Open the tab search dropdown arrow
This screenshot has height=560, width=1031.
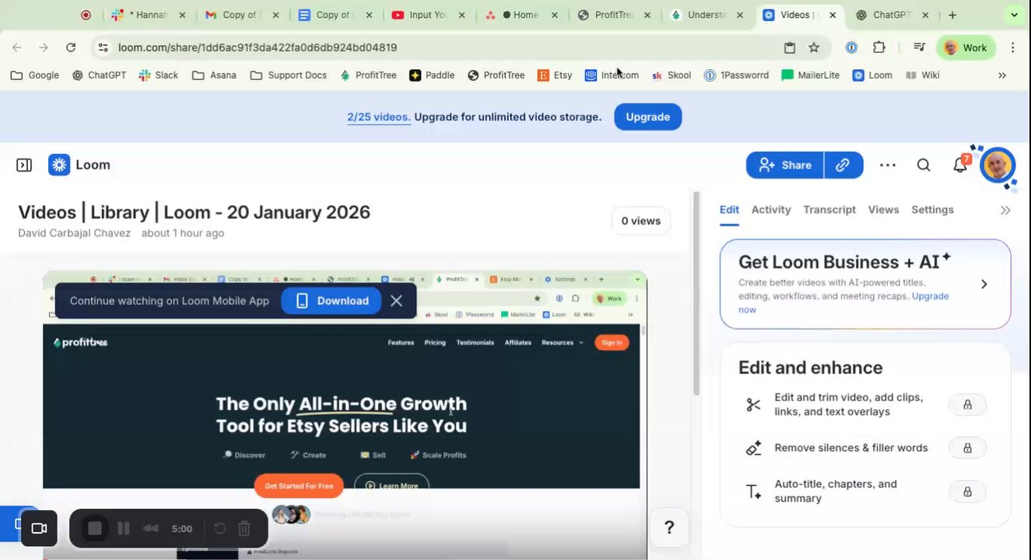(x=1014, y=15)
